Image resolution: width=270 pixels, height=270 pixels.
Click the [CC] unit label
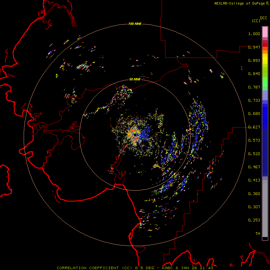click(x=256, y=21)
